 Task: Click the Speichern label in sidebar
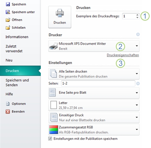[x=19, y=4]
